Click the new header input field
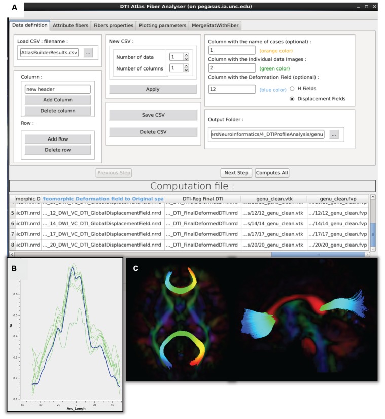The height and width of the screenshot is (419, 385). tap(58, 89)
